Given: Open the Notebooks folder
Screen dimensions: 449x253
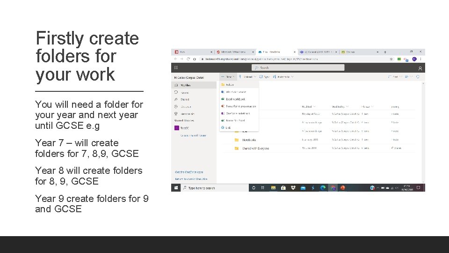Looking at the screenshot, I should [x=249, y=140].
